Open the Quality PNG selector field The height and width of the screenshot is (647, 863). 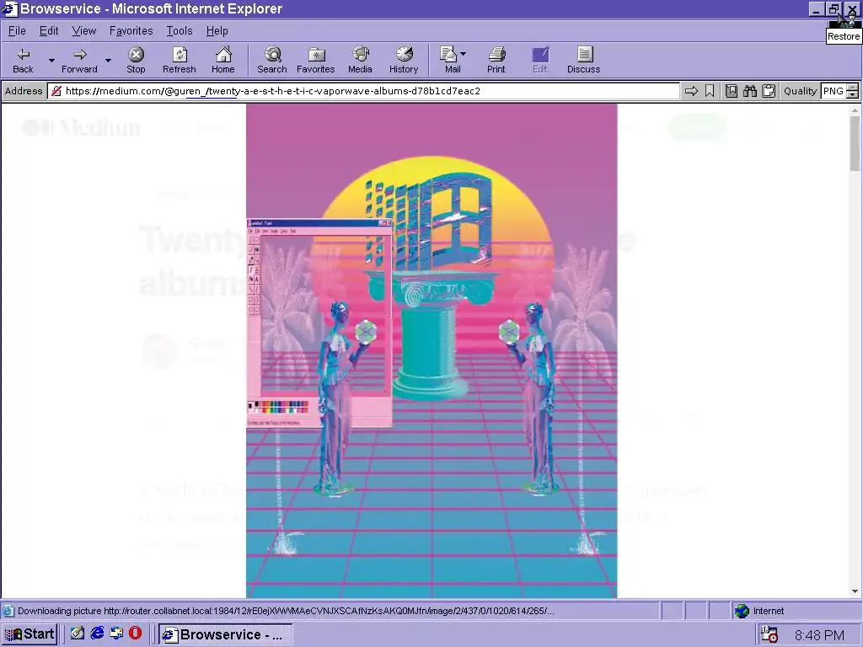point(834,91)
